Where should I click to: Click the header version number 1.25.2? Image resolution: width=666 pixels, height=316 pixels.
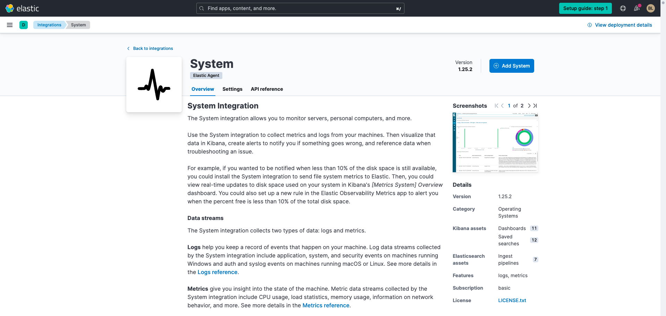[465, 69]
